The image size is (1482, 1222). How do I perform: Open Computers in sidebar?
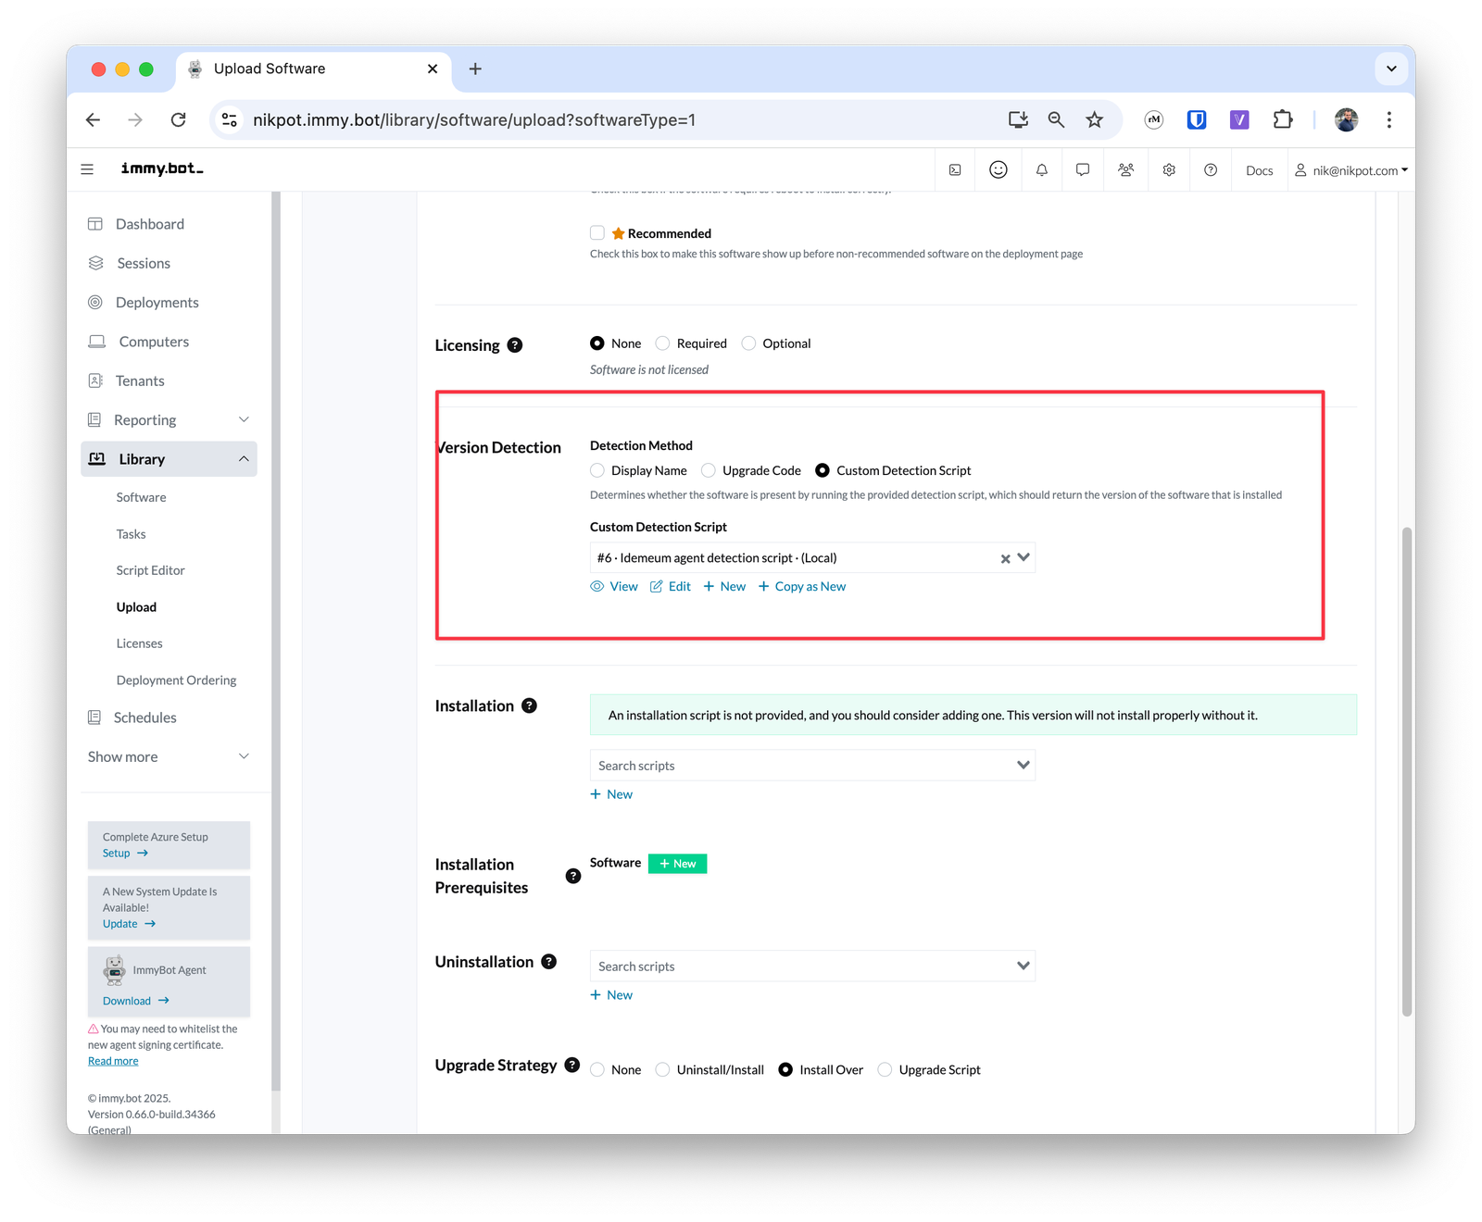pyautogui.click(x=154, y=342)
